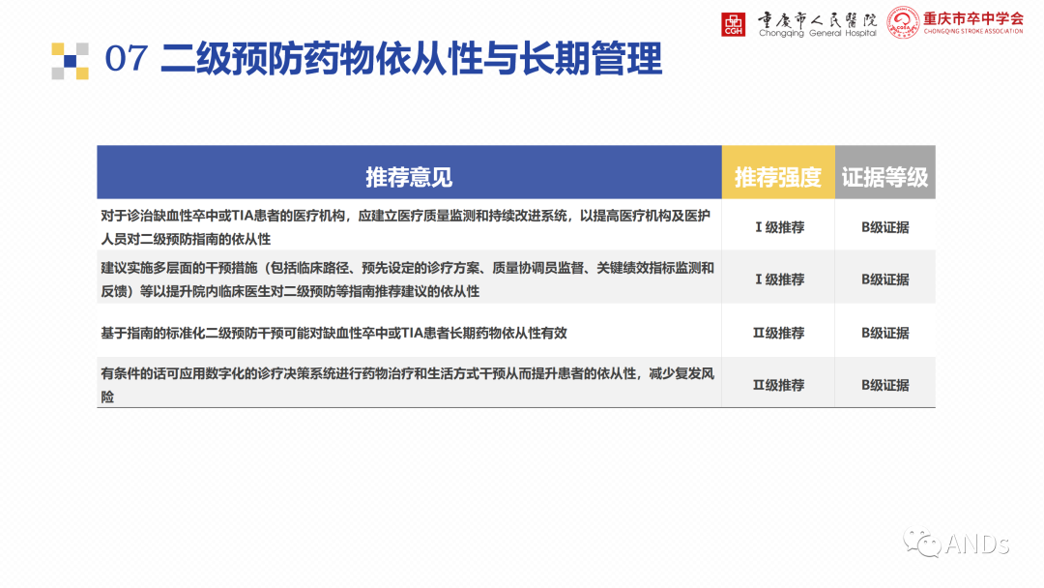
Task: Click B级证据 in the 标准化二级预防干预 row
Action: click(x=884, y=333)
